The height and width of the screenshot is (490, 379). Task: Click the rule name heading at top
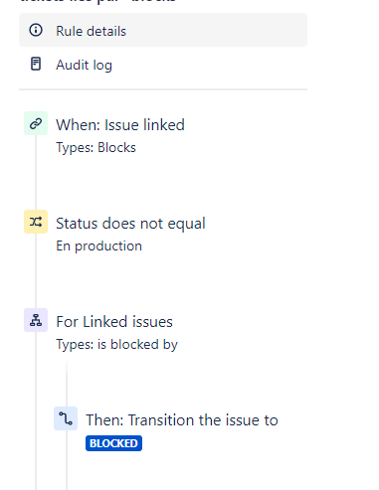tap(97, 1)
